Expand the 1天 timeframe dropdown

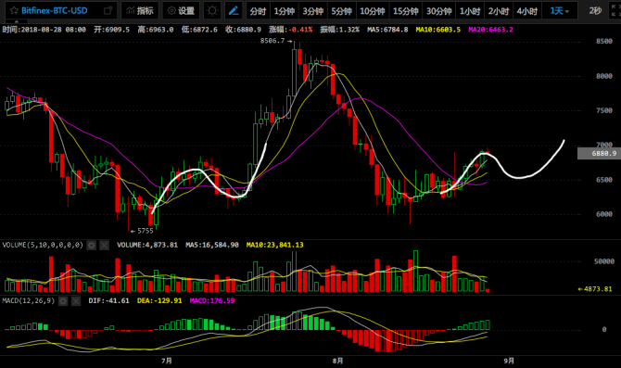click(x=559, y=11)
